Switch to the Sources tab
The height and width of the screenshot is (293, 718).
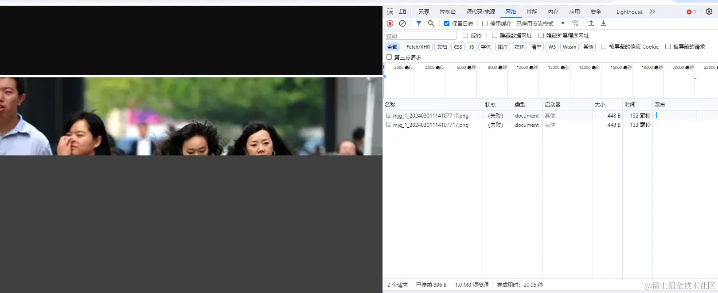coord(480,12)
